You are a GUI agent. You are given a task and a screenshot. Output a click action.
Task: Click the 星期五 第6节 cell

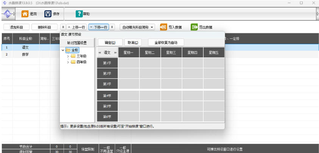click(214, 117)
